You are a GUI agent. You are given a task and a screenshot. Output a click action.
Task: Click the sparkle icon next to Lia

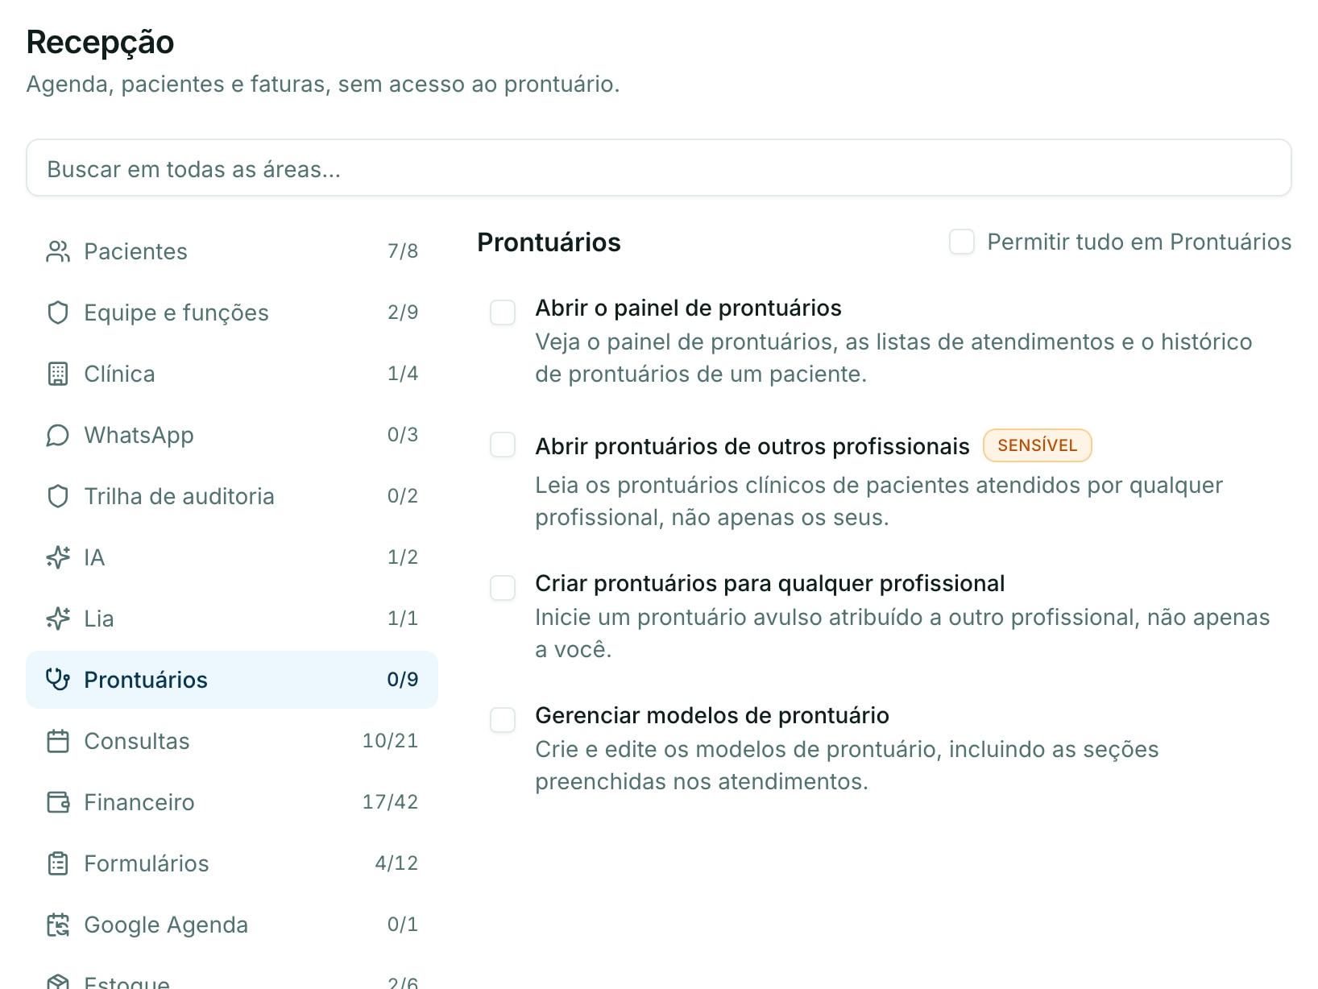58,619
